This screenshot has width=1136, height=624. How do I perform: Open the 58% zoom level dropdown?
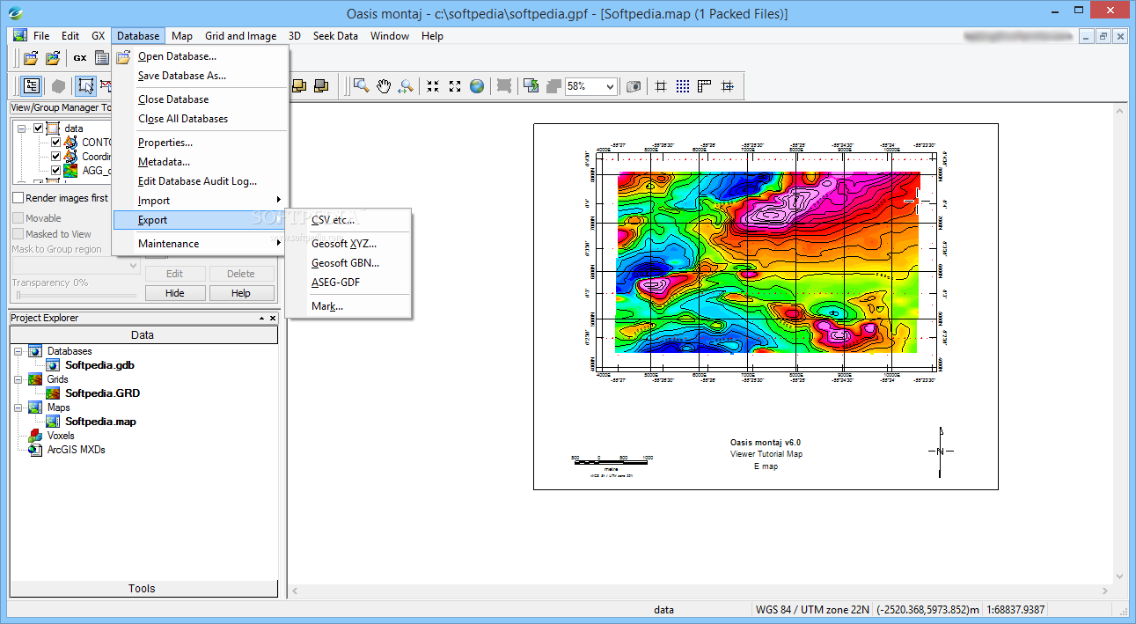(610, 86)
